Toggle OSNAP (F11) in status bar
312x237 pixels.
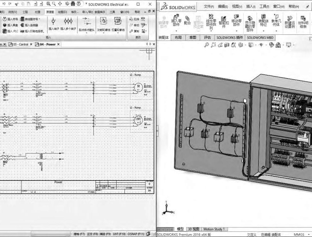click(136, 234)
